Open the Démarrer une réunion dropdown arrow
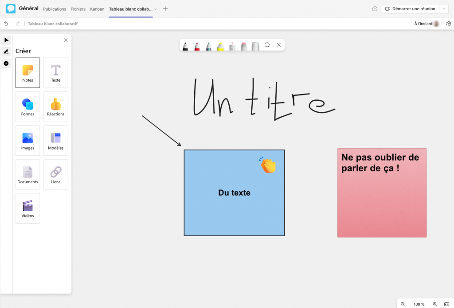Image resolution: width=454 pixels, height=308 pixels. click(444, 9)
